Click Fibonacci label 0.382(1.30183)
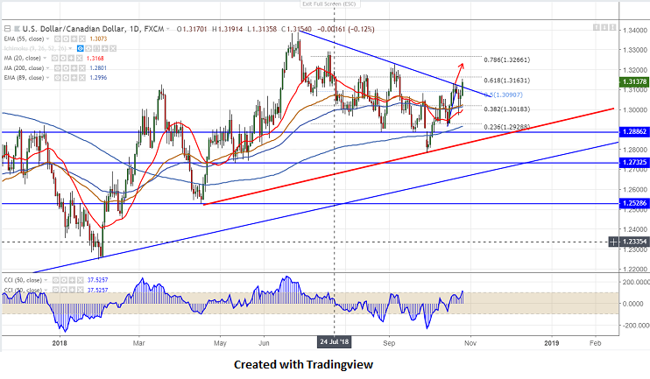Viewport: 650px width, 379px height. coord(507,109)
